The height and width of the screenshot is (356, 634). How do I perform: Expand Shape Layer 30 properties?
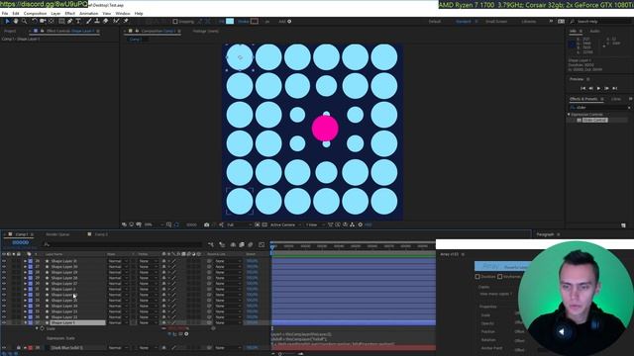[x=25, y=267]
